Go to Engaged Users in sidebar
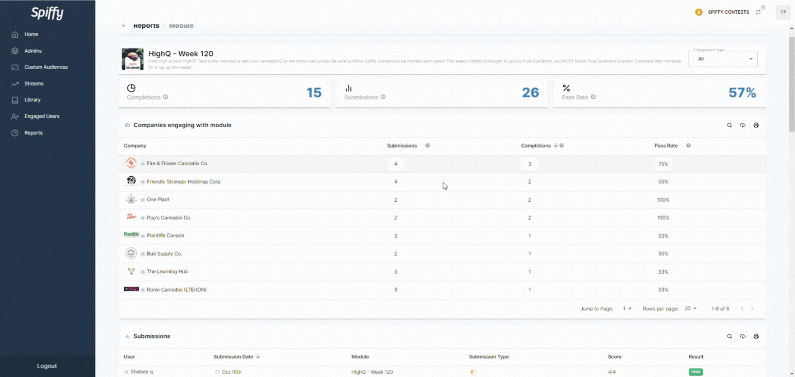 point(41,117)
